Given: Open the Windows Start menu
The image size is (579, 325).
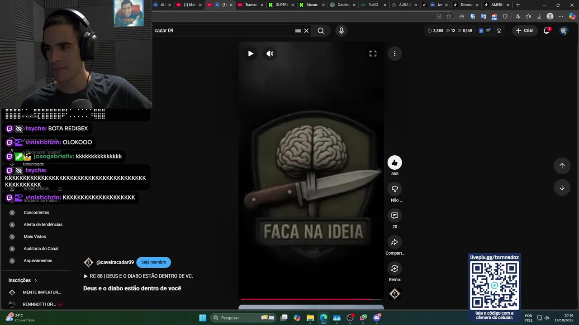Looking at the screenshot, I should (x=203, y=318).
